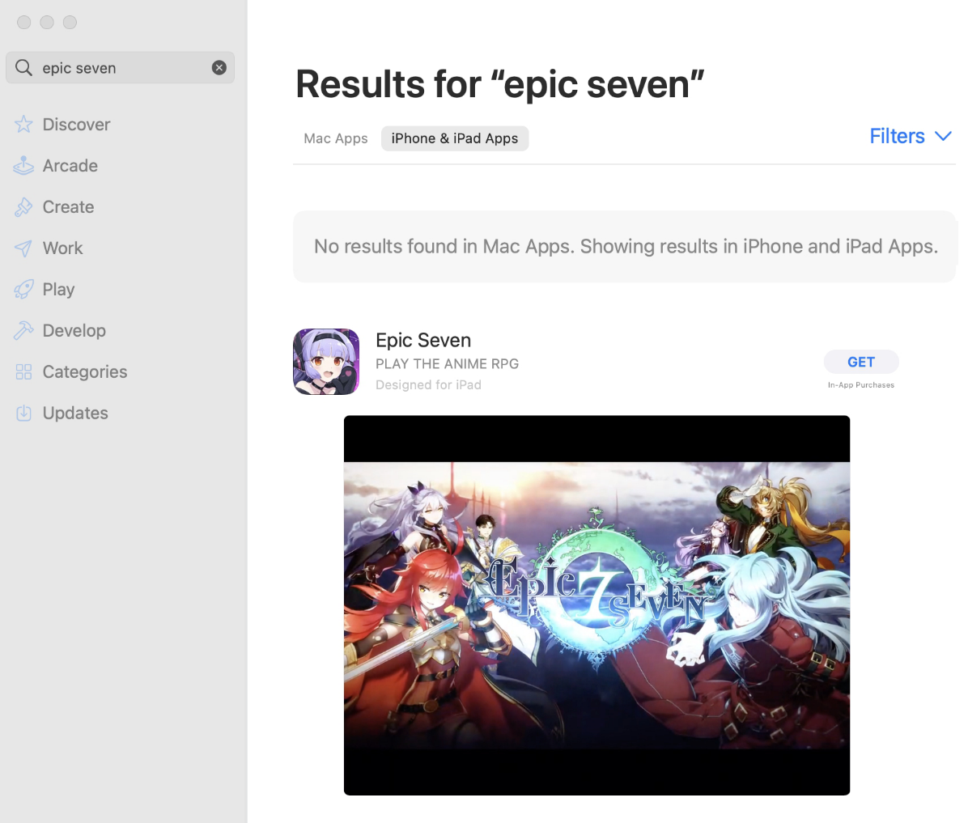Viewport: 968px width, 823px height.
Task: Get the Epic Seven app
Action: pyautogui.click(x=861, y=362)
